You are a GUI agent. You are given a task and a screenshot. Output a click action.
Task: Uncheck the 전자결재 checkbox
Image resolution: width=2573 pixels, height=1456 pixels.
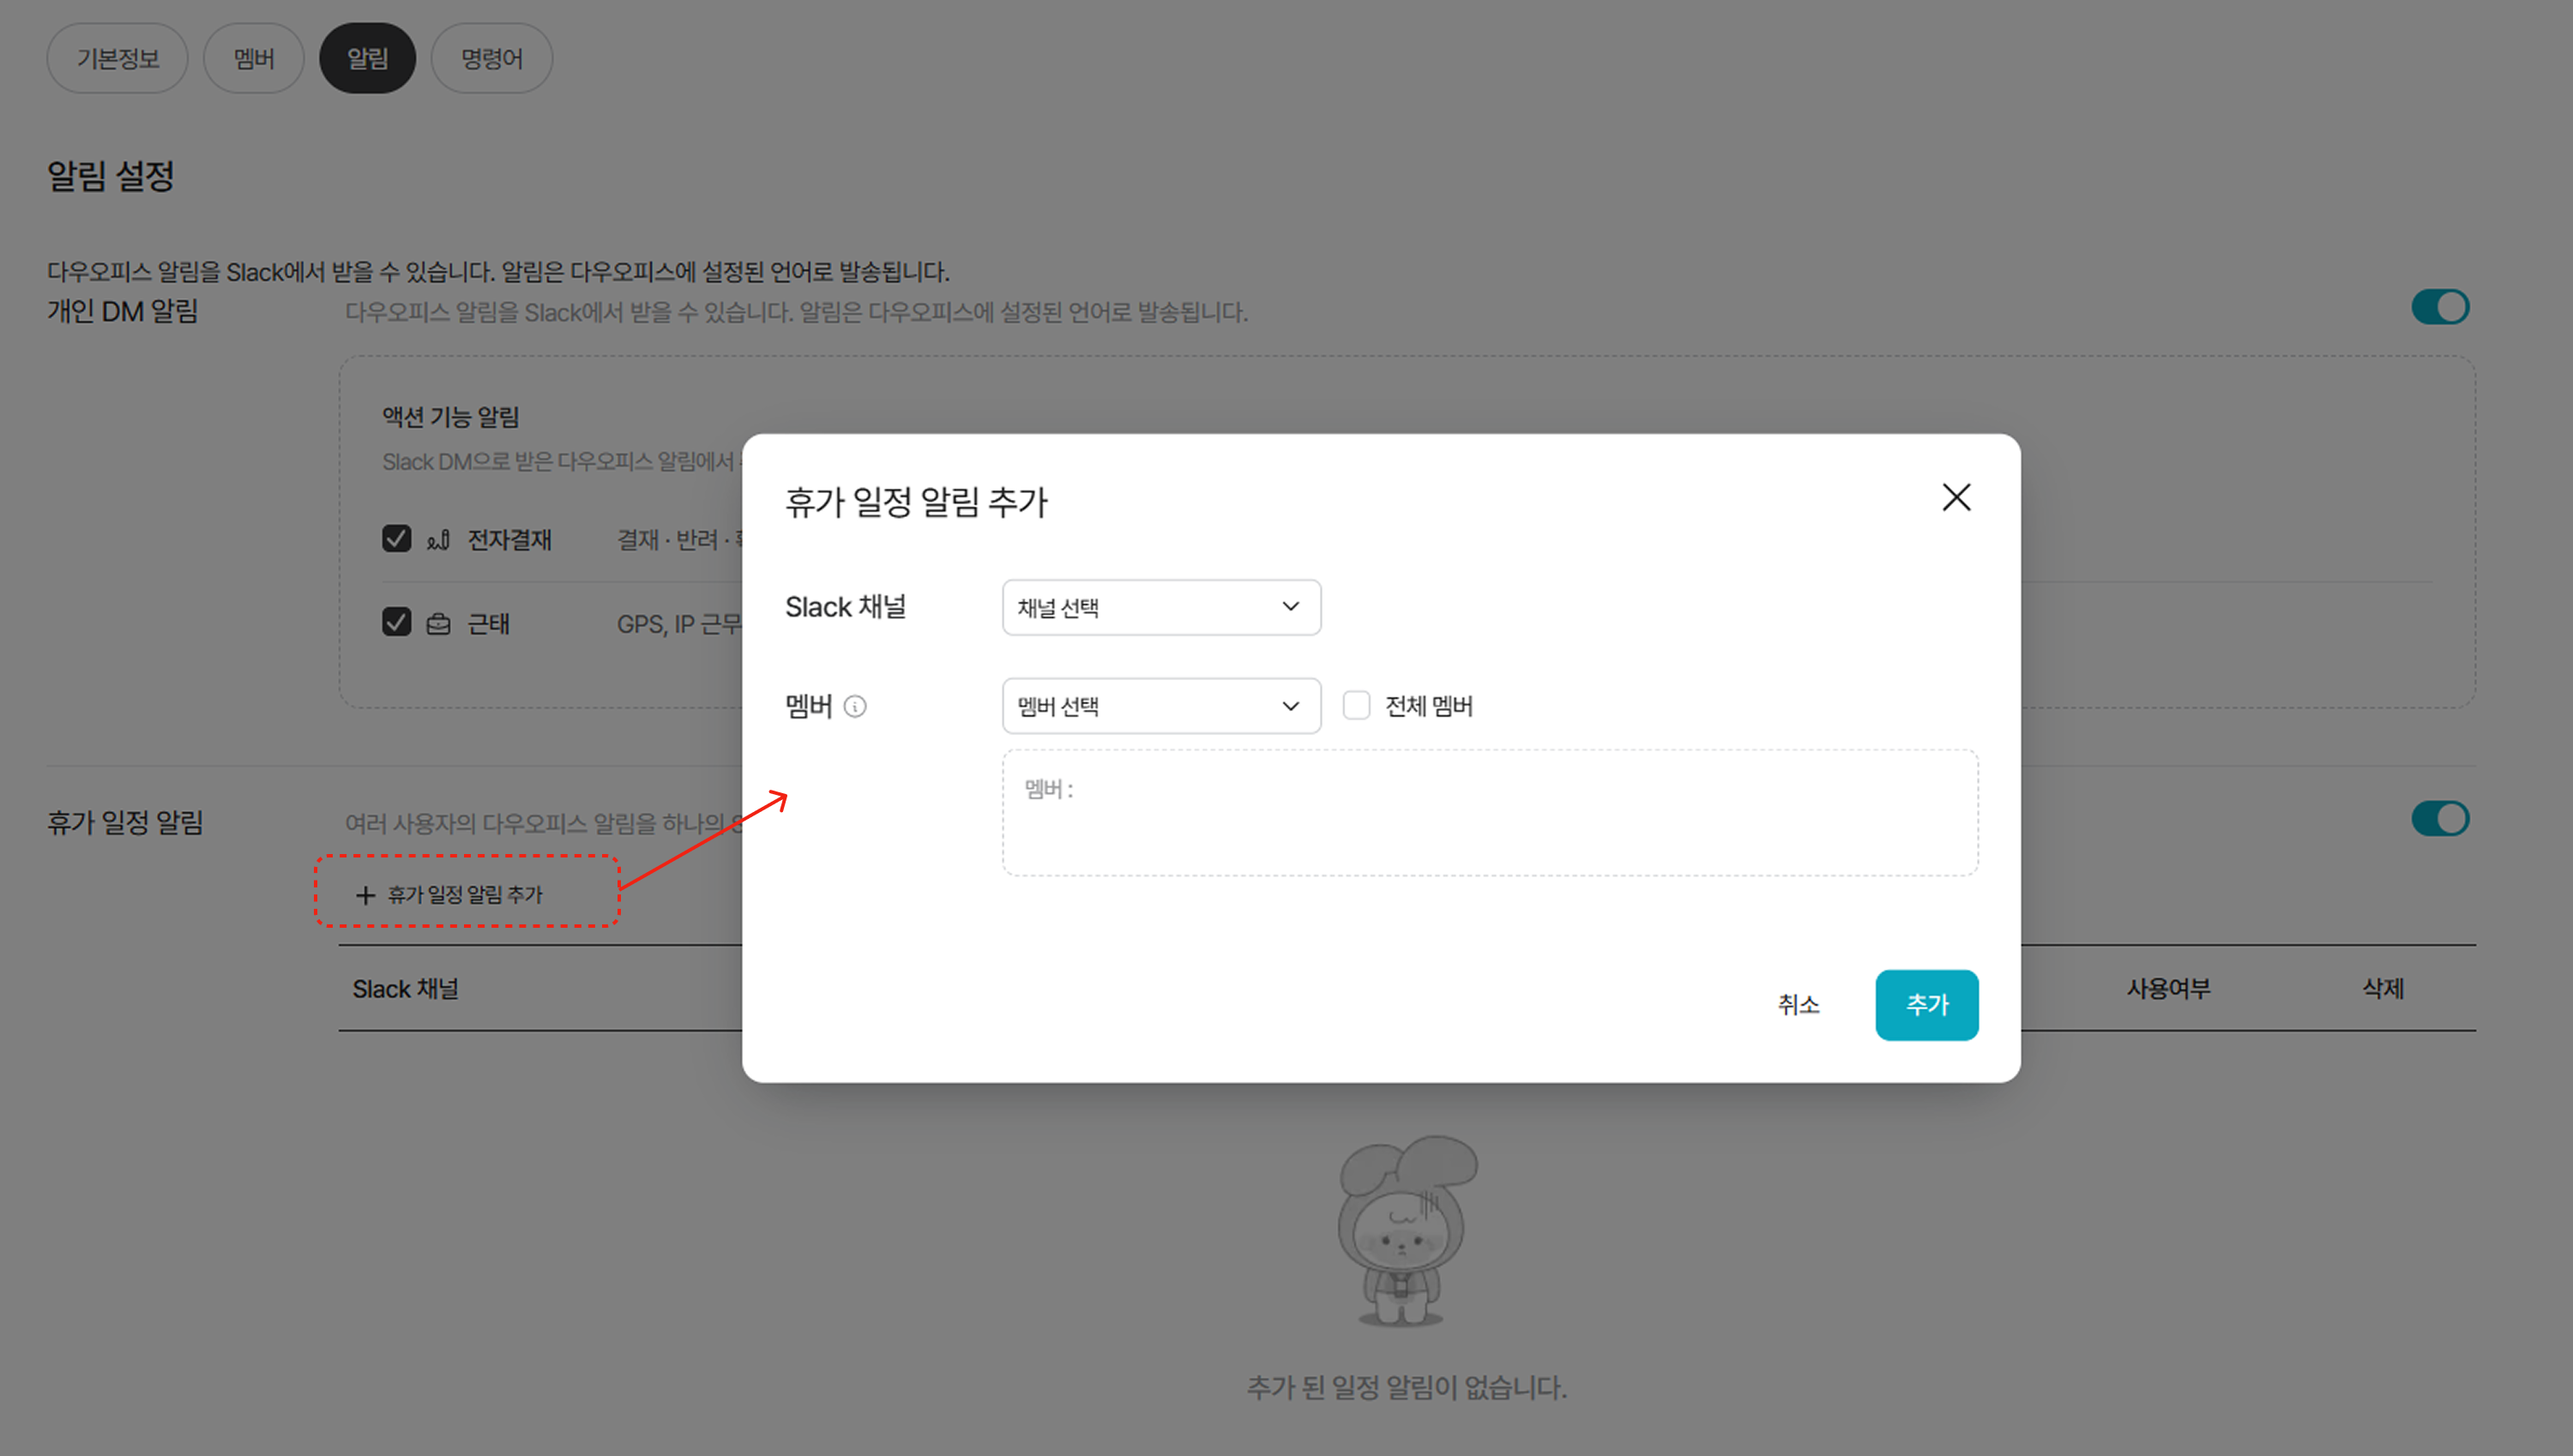[396, 539]
